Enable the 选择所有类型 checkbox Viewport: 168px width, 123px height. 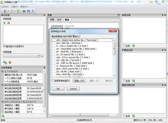[53, 81]
